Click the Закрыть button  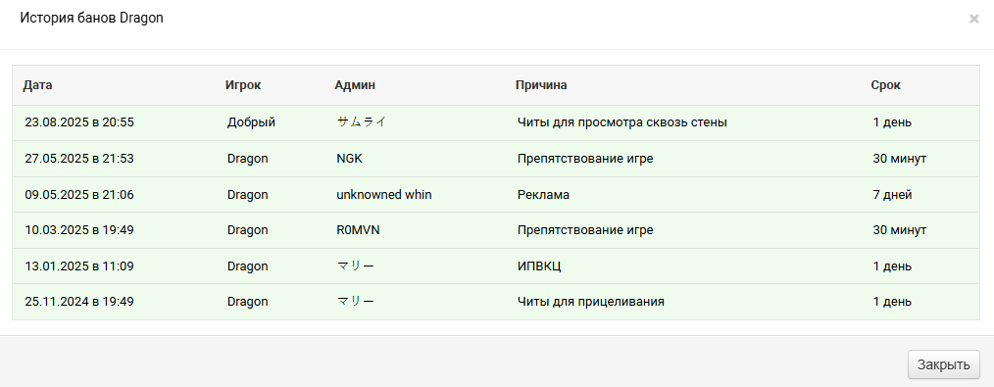(944, 364)
